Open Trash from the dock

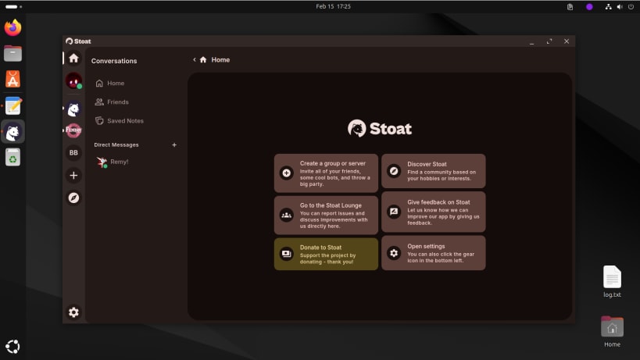click(13, 158)
